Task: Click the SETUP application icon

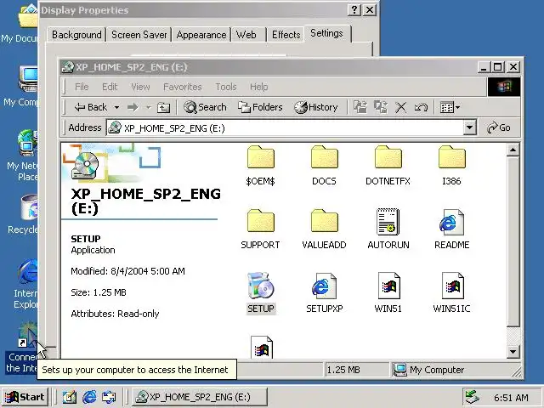Action: click(261, 286)
